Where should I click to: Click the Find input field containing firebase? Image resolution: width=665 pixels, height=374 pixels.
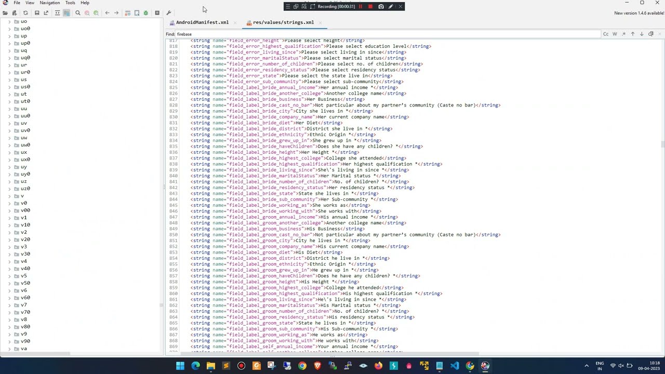tap(388, 34)
